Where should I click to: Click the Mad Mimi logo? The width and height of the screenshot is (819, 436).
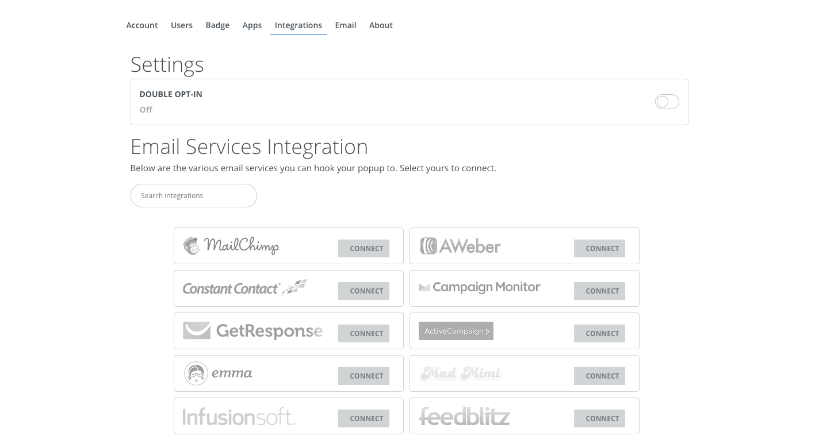[460, 373]
